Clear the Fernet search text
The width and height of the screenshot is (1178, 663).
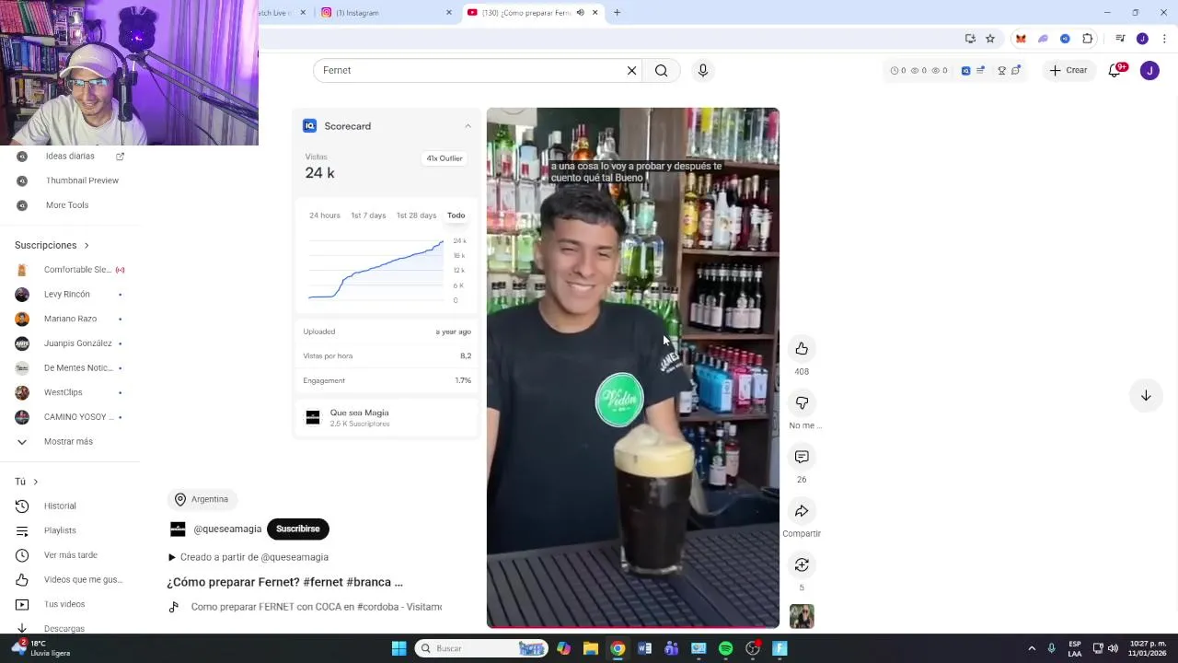click(631, 70)
